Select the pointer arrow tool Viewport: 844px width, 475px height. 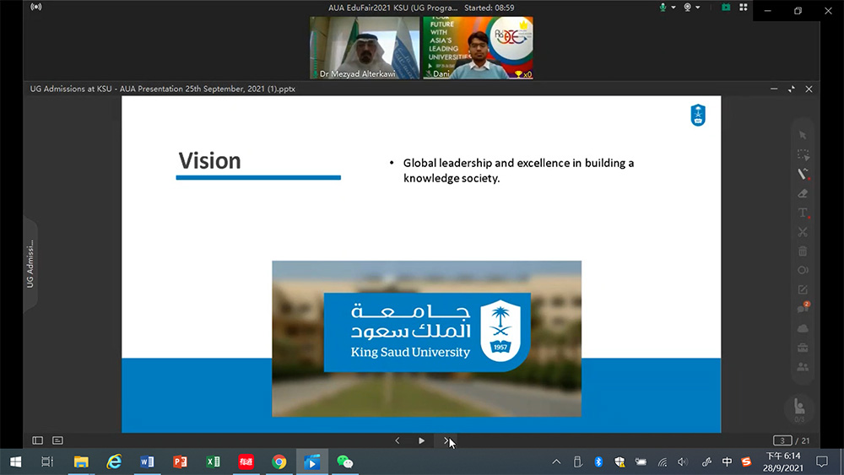click(803, 135)
